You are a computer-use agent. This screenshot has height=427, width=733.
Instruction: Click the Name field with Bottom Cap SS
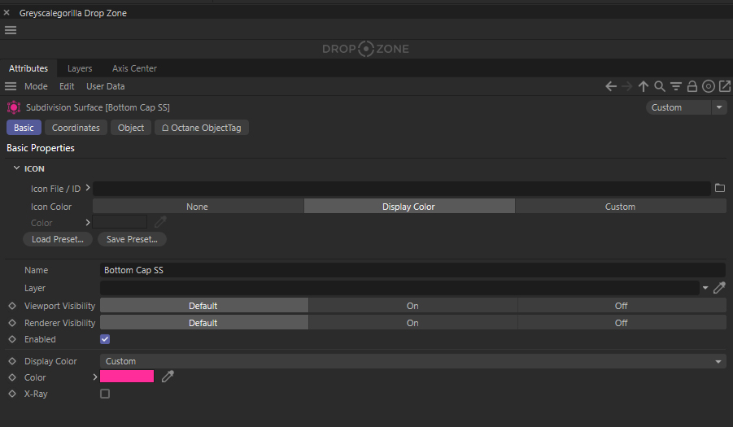(412, 270)
